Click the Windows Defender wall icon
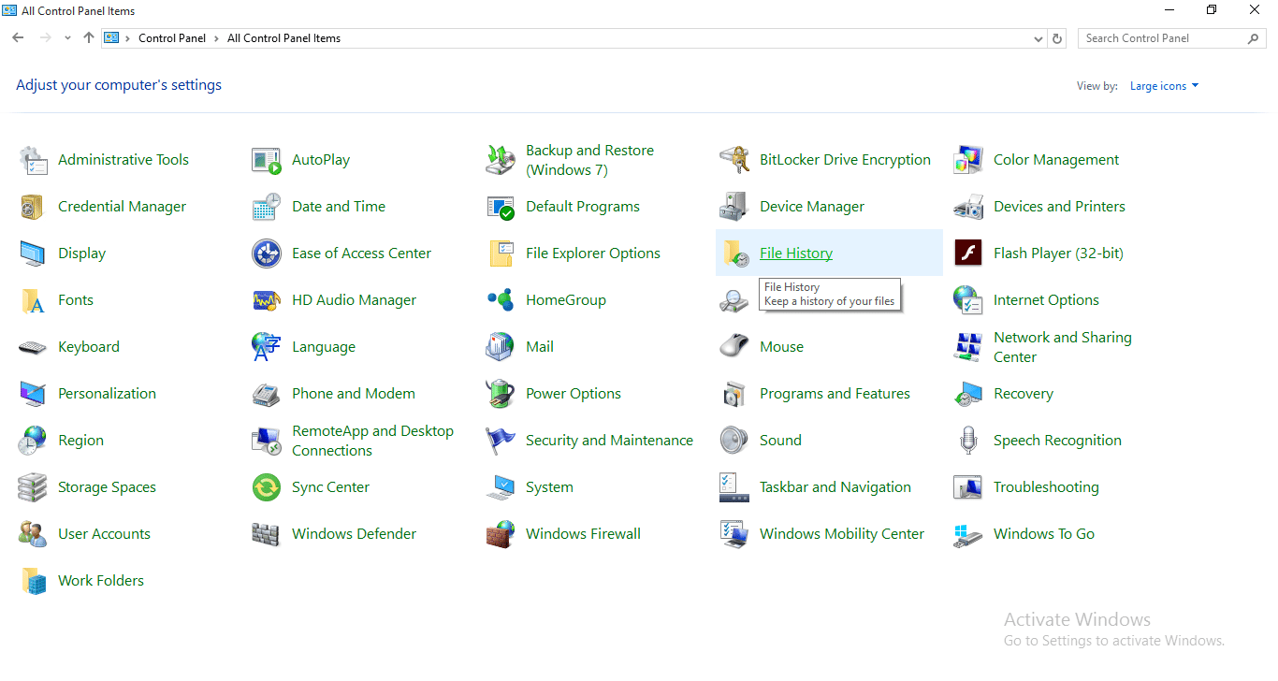 pyautogui.click(x=267, y=534)
